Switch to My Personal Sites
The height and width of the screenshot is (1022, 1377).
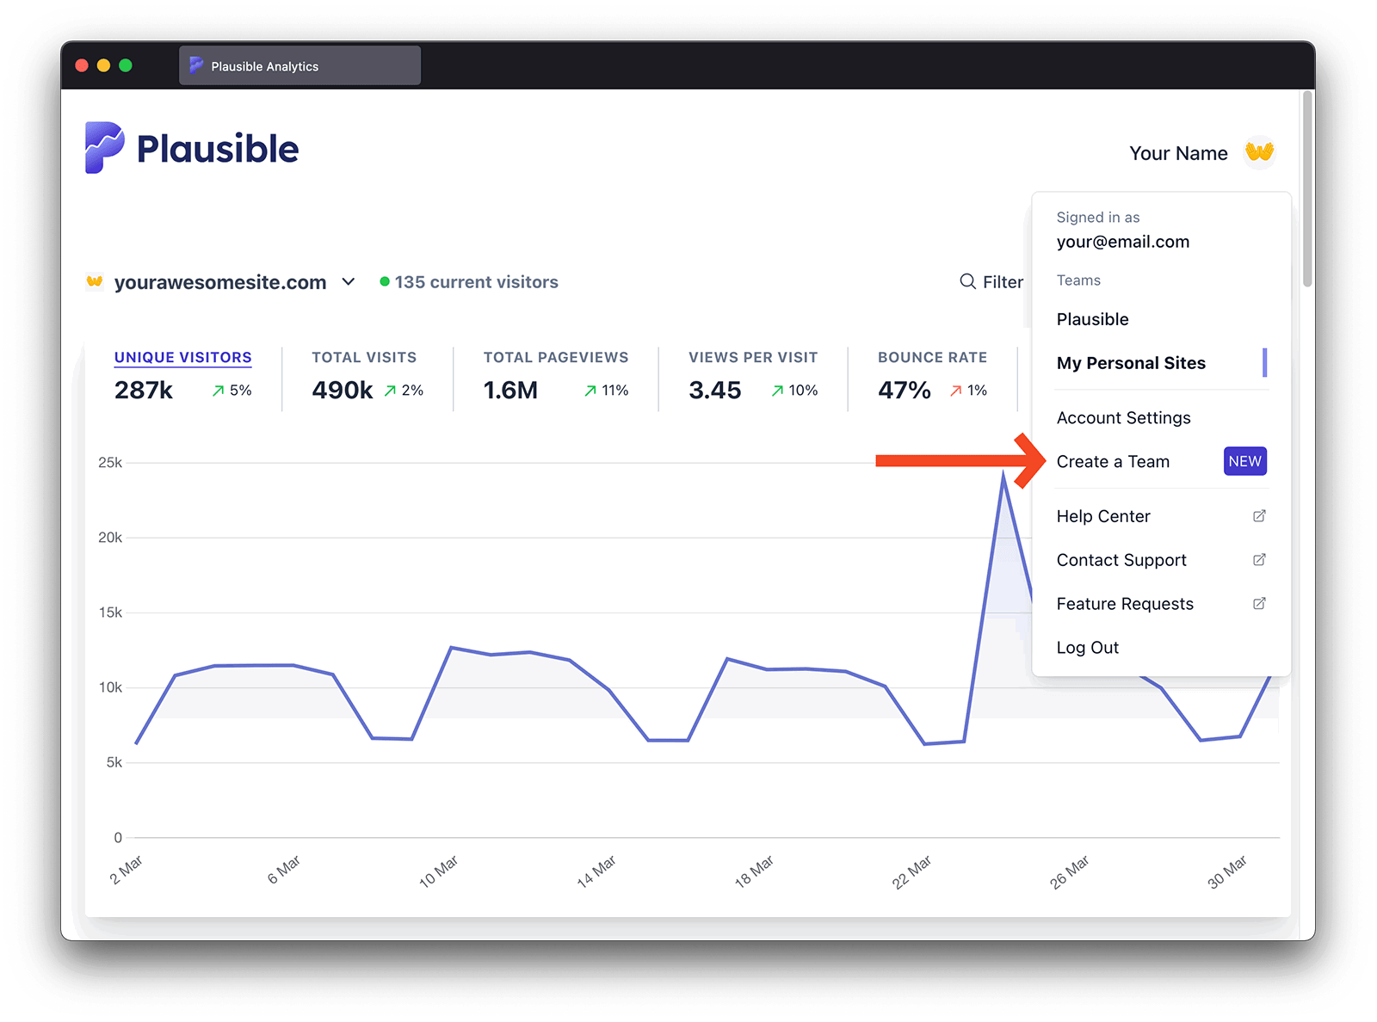[x=1131, y=363]
